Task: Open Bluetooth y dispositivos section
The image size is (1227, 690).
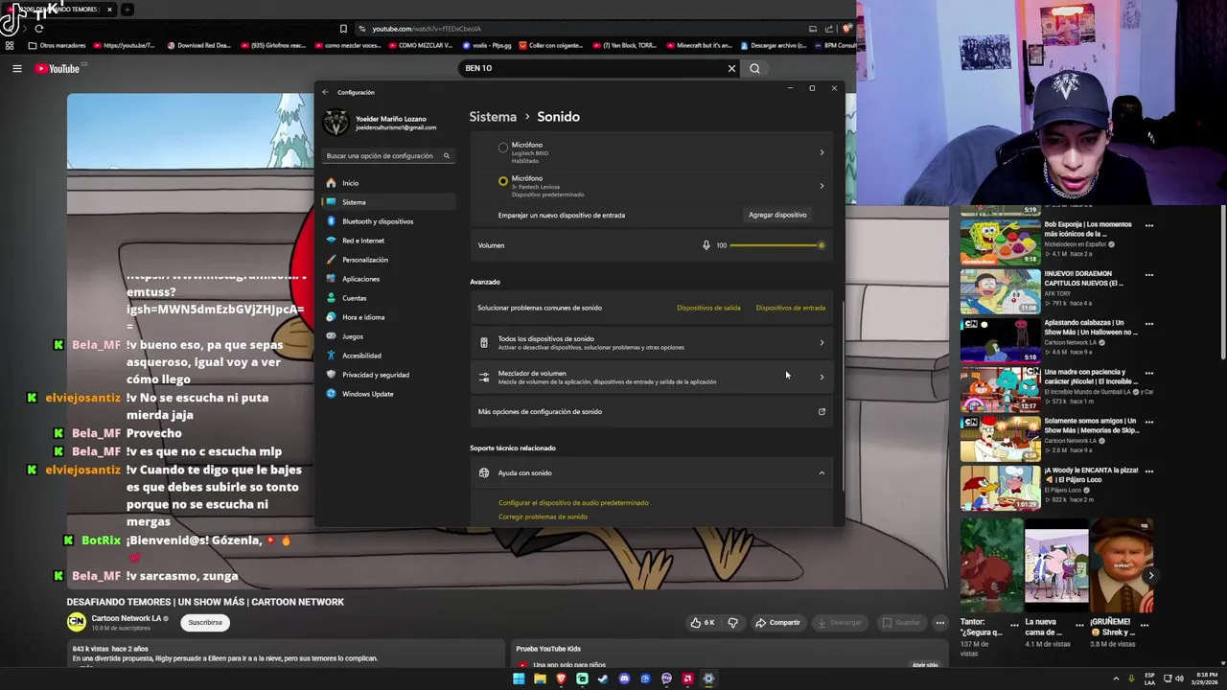Action: point(388,221)
